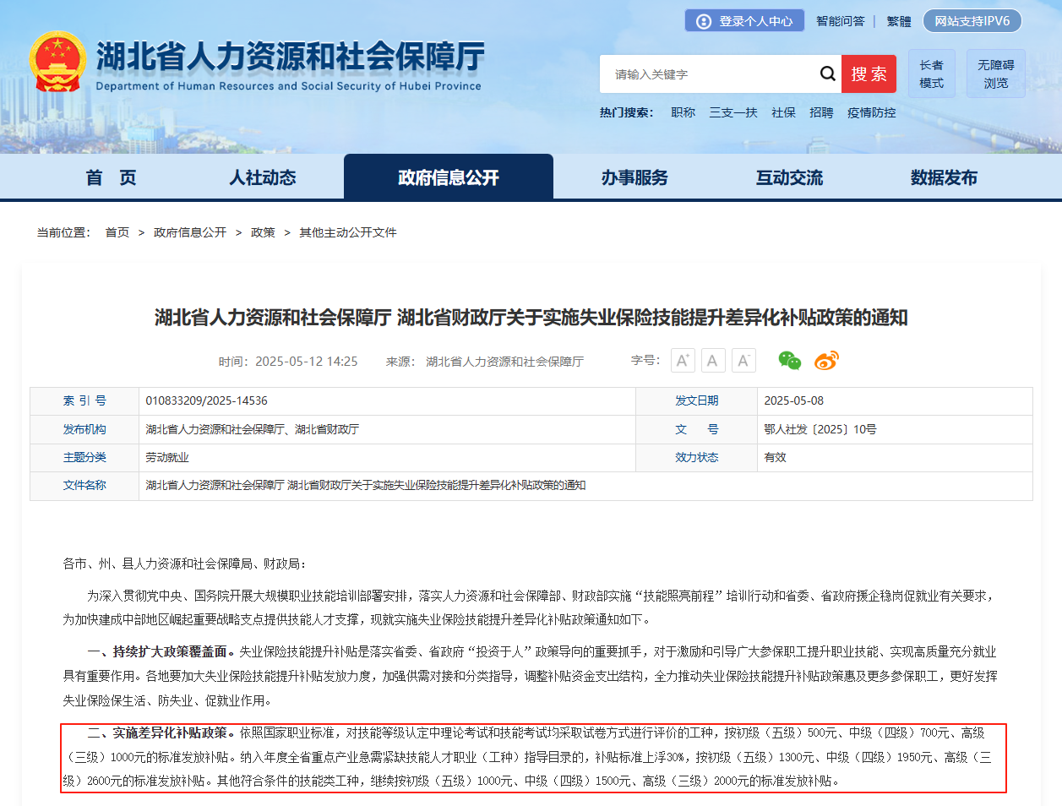The height and width of the screenshot is (806, 1062).
Task: Share the notice via WeChat icon
Action: (x=790, y=361)
